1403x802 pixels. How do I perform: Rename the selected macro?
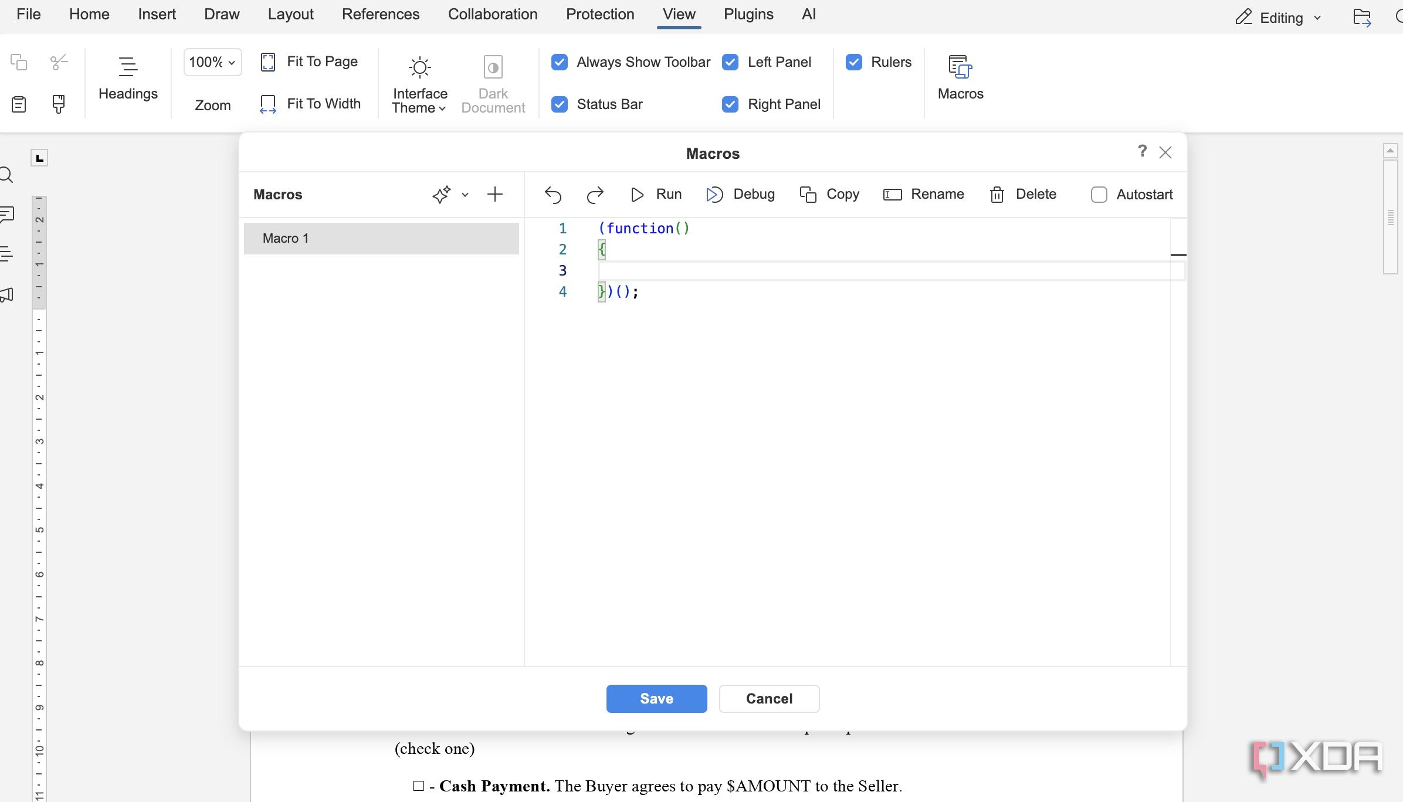[x=924, y=195]
